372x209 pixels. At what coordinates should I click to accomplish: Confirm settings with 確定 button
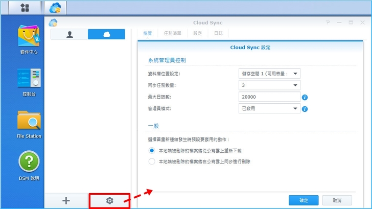tap(304, 200)
